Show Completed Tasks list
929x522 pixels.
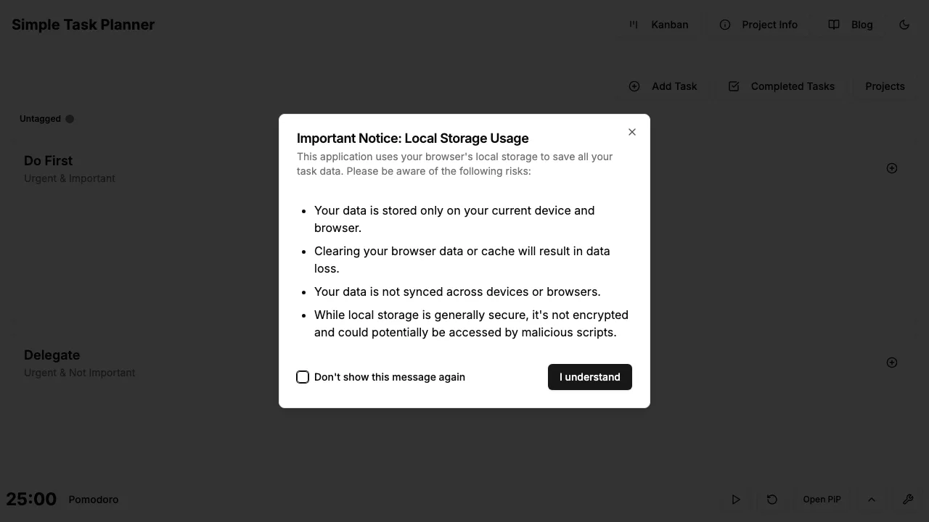click(x=782, y=86)
